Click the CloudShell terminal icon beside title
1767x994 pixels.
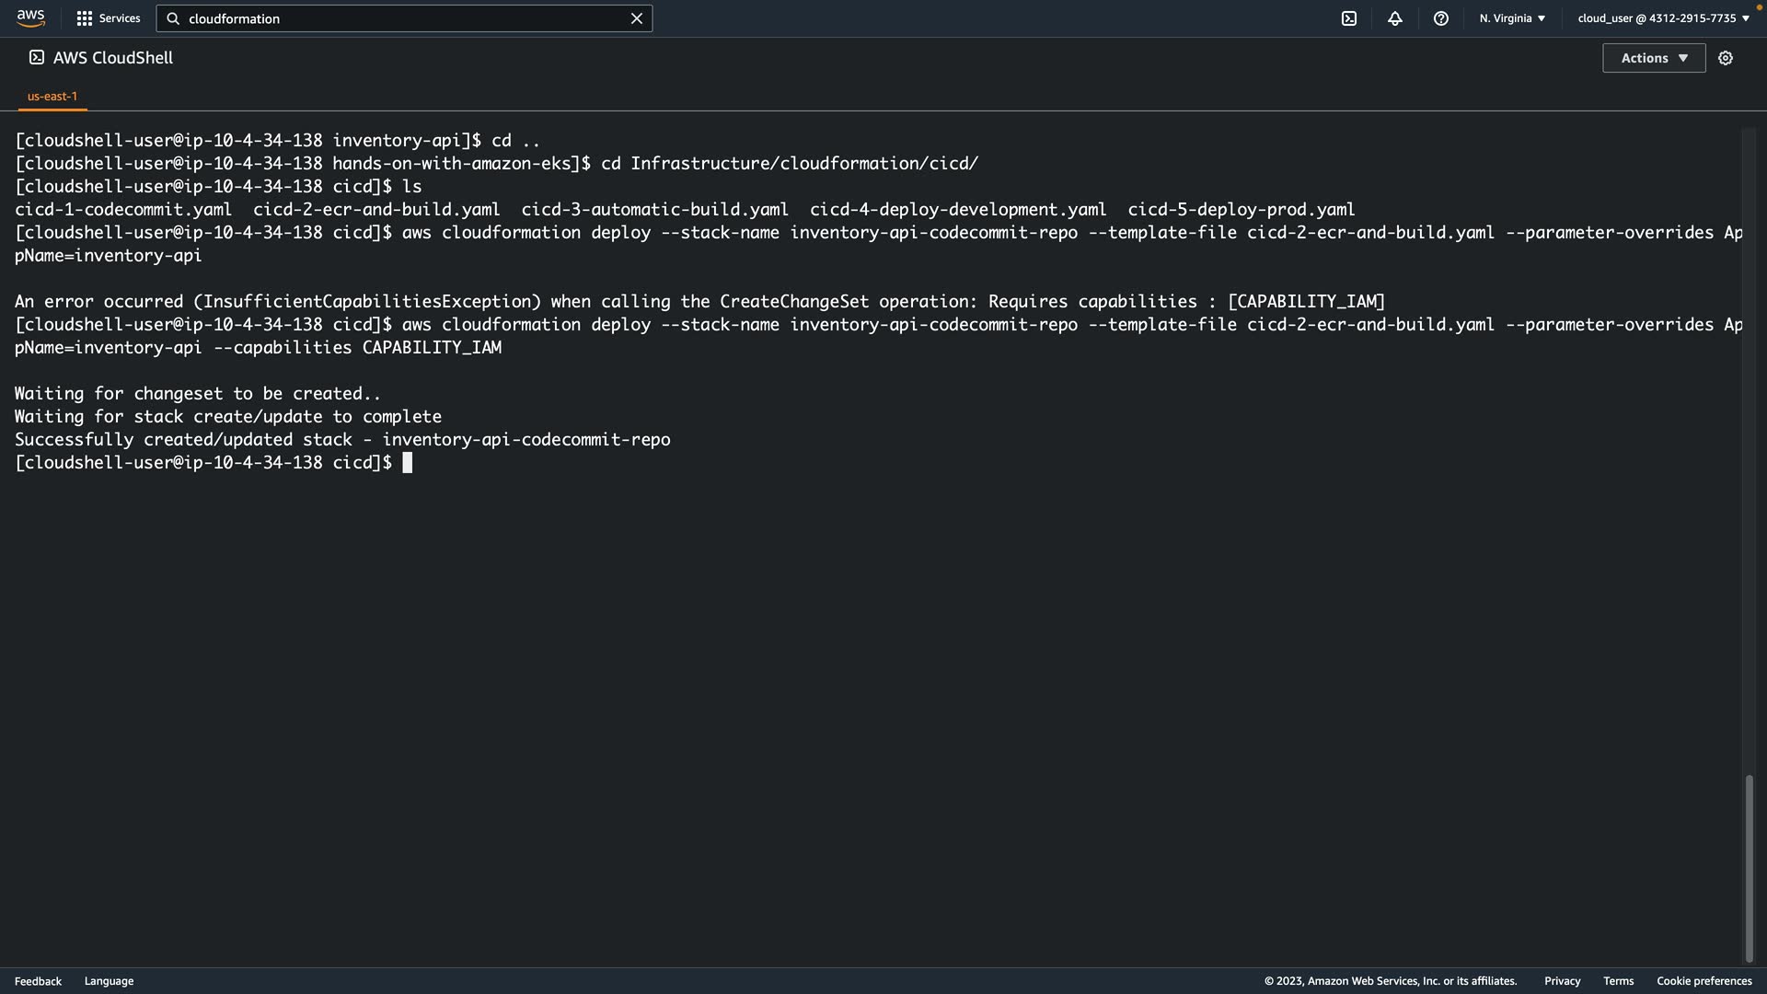37,57
